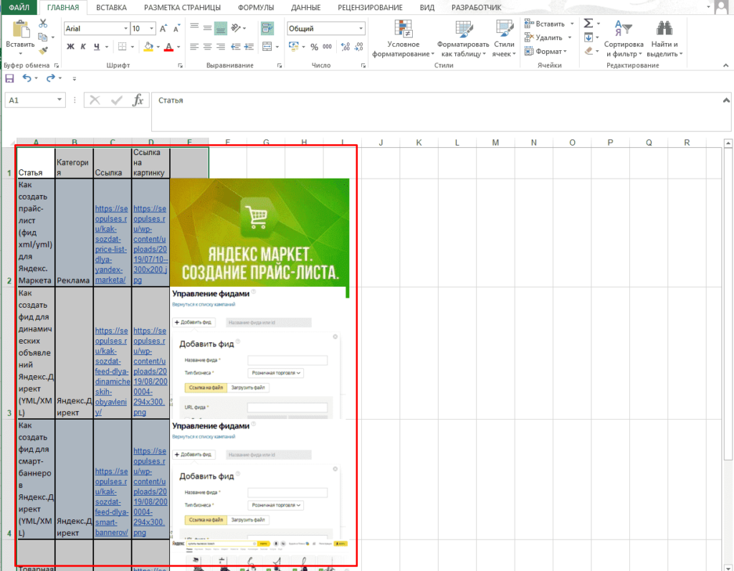Image resolution: width=734 pixels, height=571 pixels.
Task: Decrease the cell indent
Action: click(235, 47)
